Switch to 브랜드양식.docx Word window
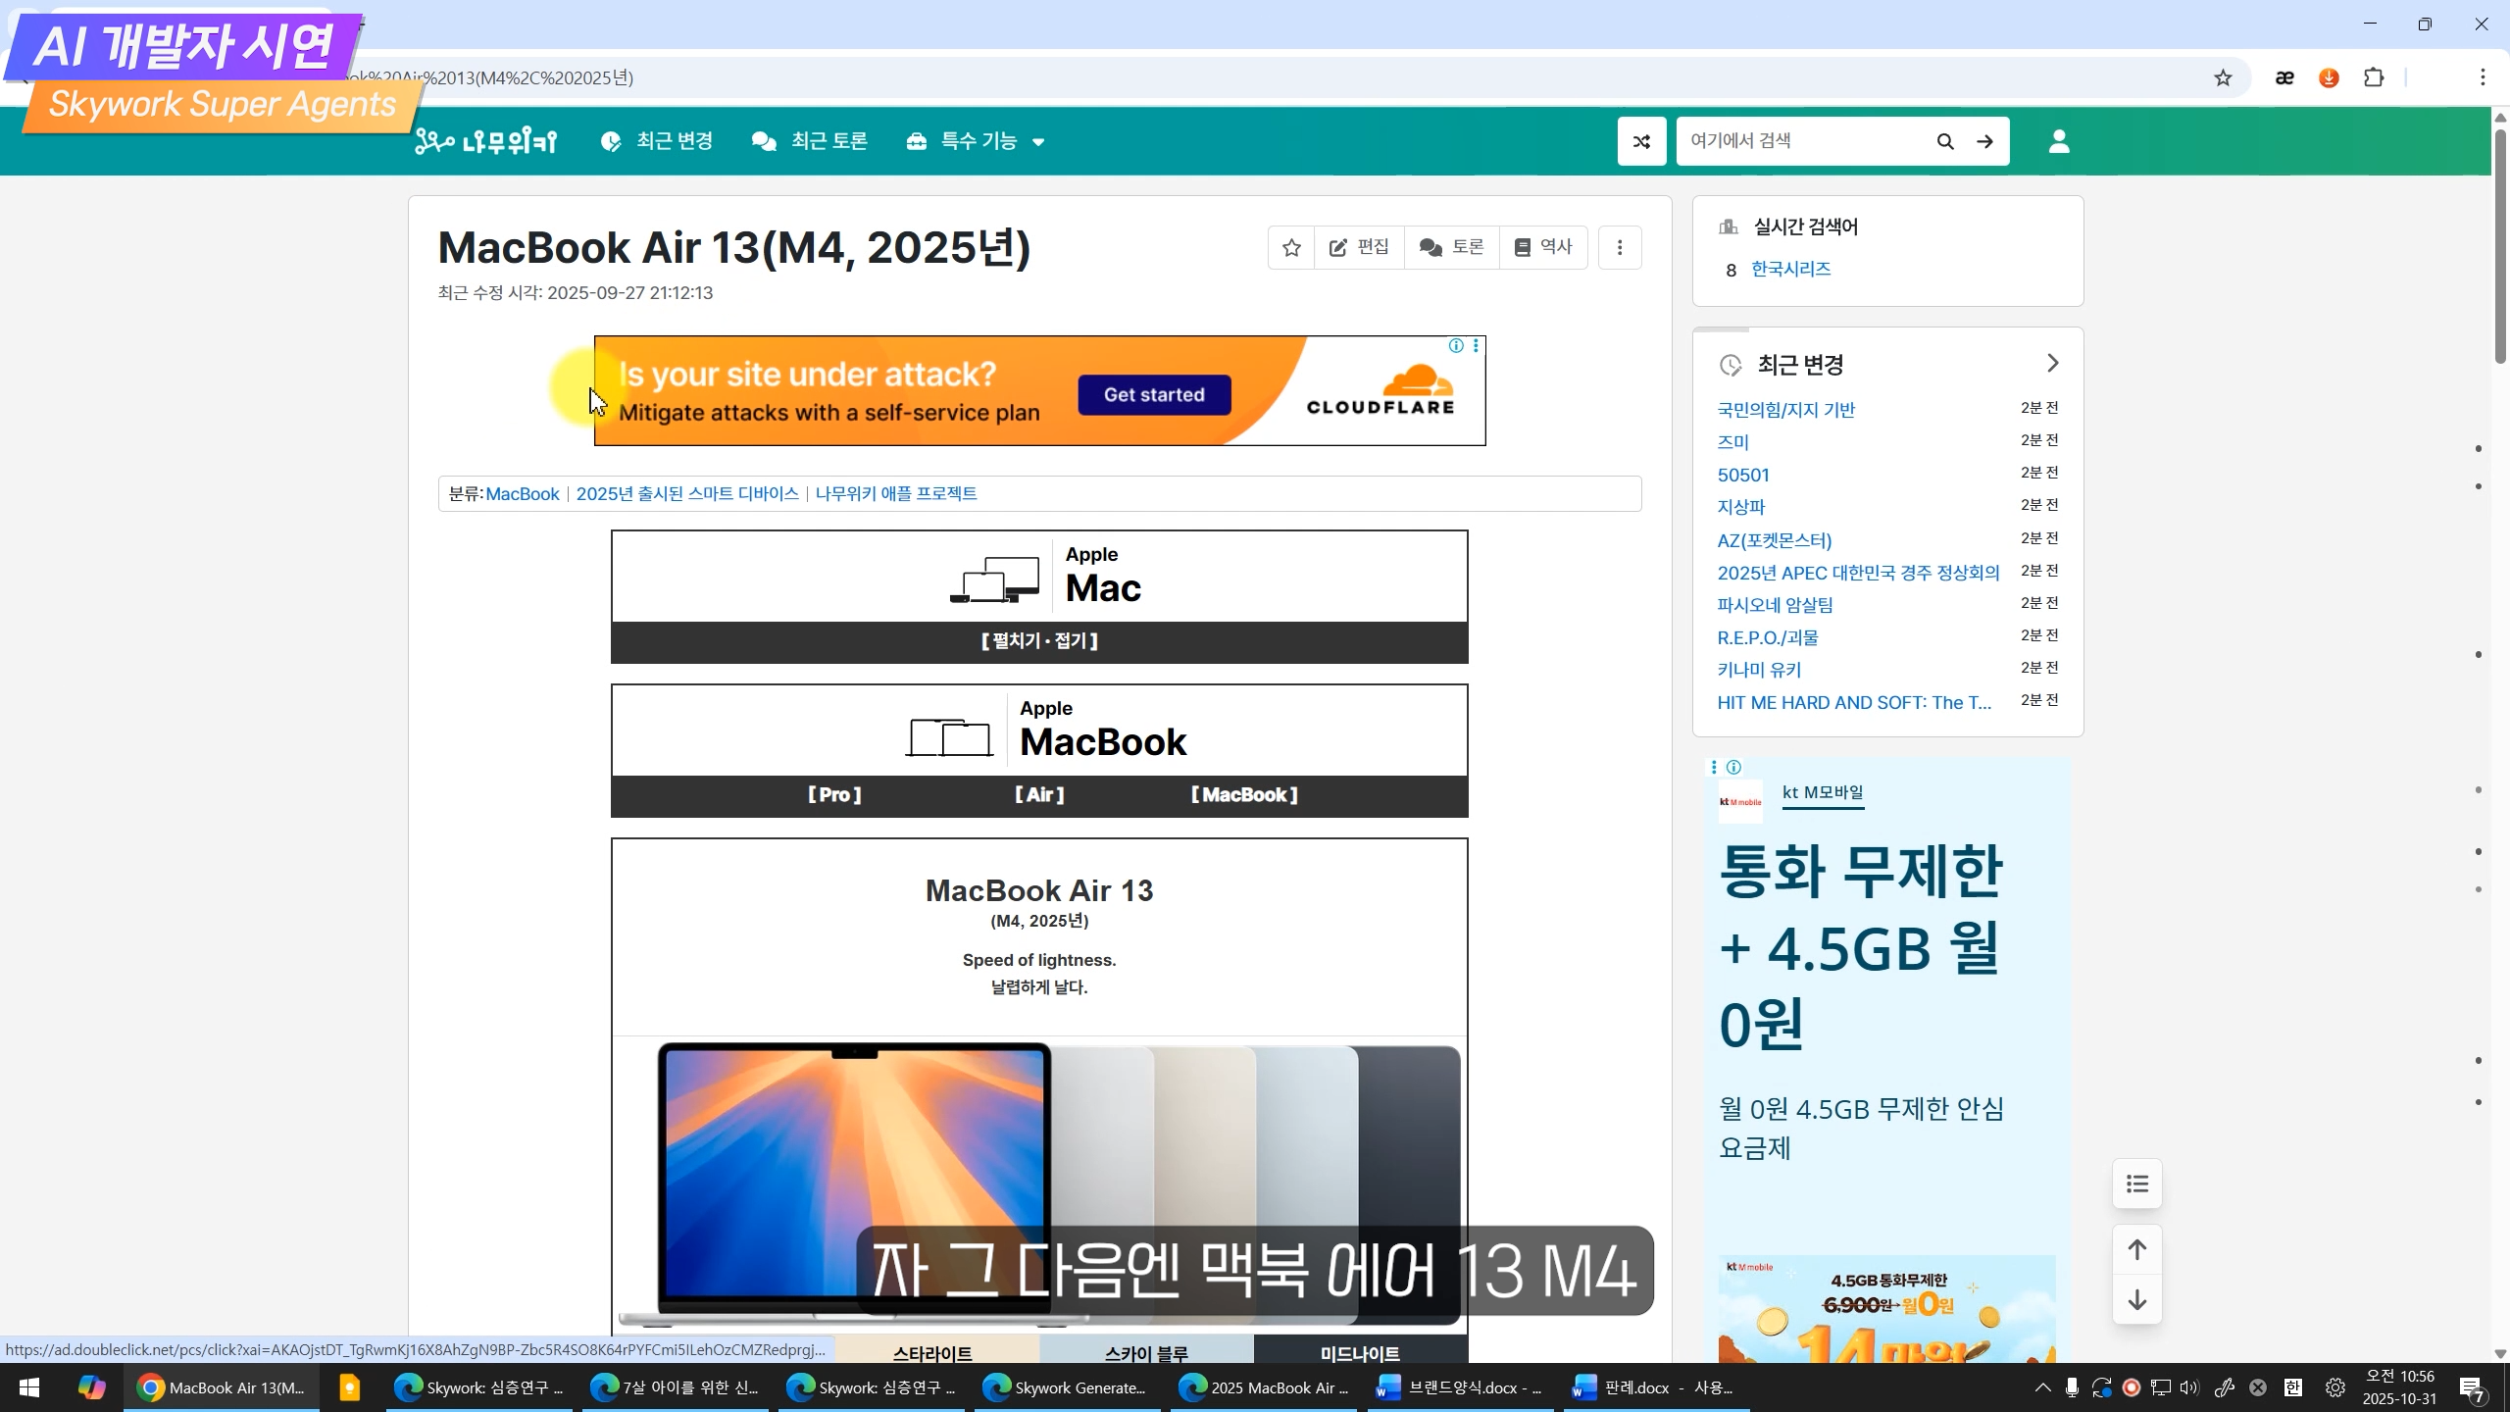The image size is (2510, 1412). click(1459, 1387)
